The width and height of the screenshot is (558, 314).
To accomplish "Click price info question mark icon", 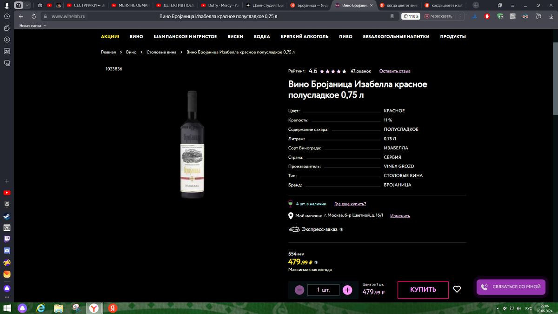I will tap(316, 262).
